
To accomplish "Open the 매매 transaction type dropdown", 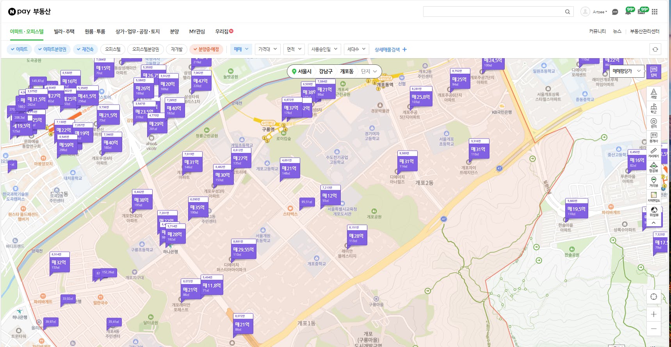I will pyautogui.click(x=241, y=49).
